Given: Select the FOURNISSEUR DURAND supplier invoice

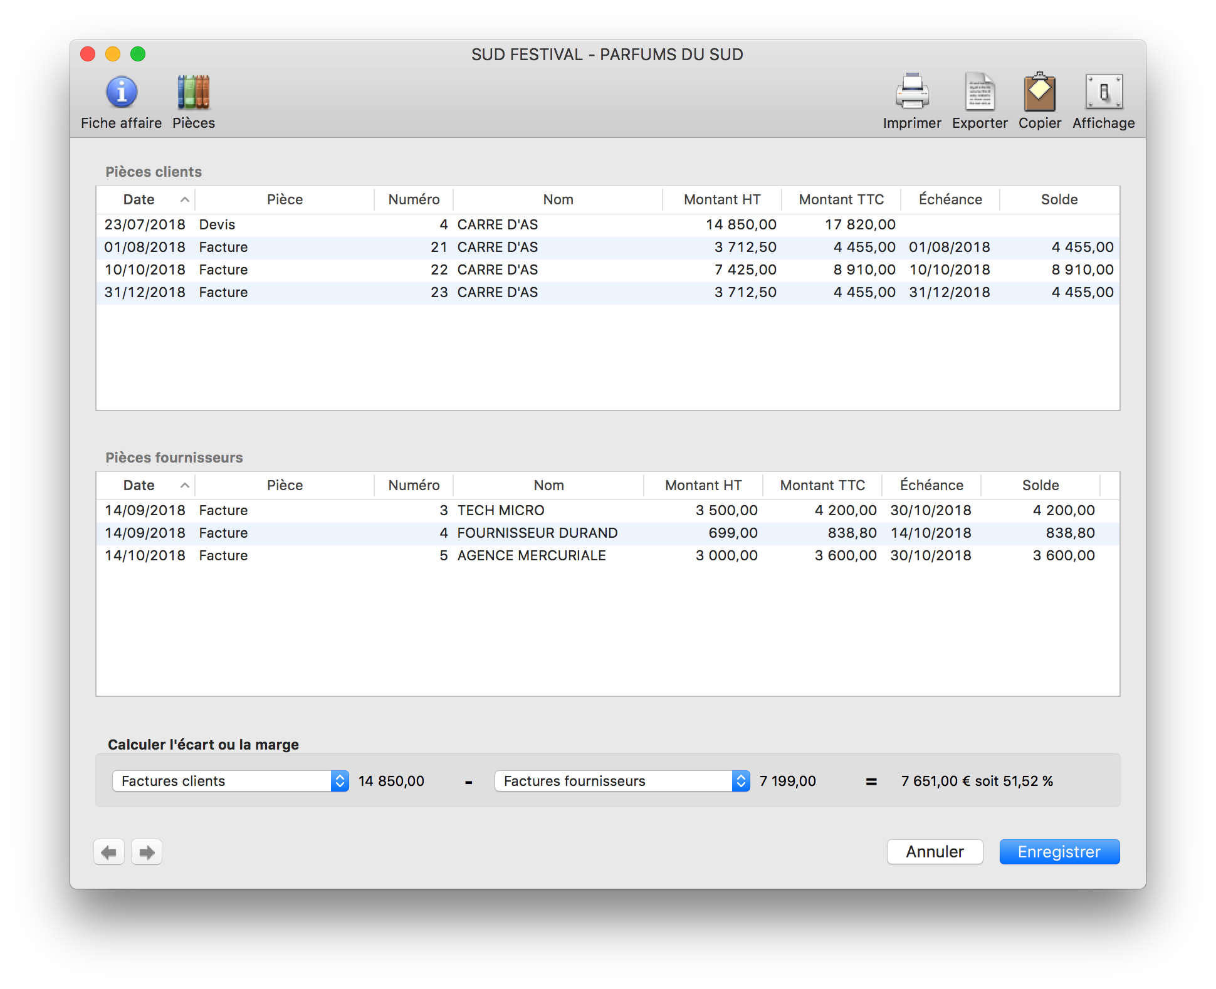Looking at the screenshot, I should [x=608, y=533].
